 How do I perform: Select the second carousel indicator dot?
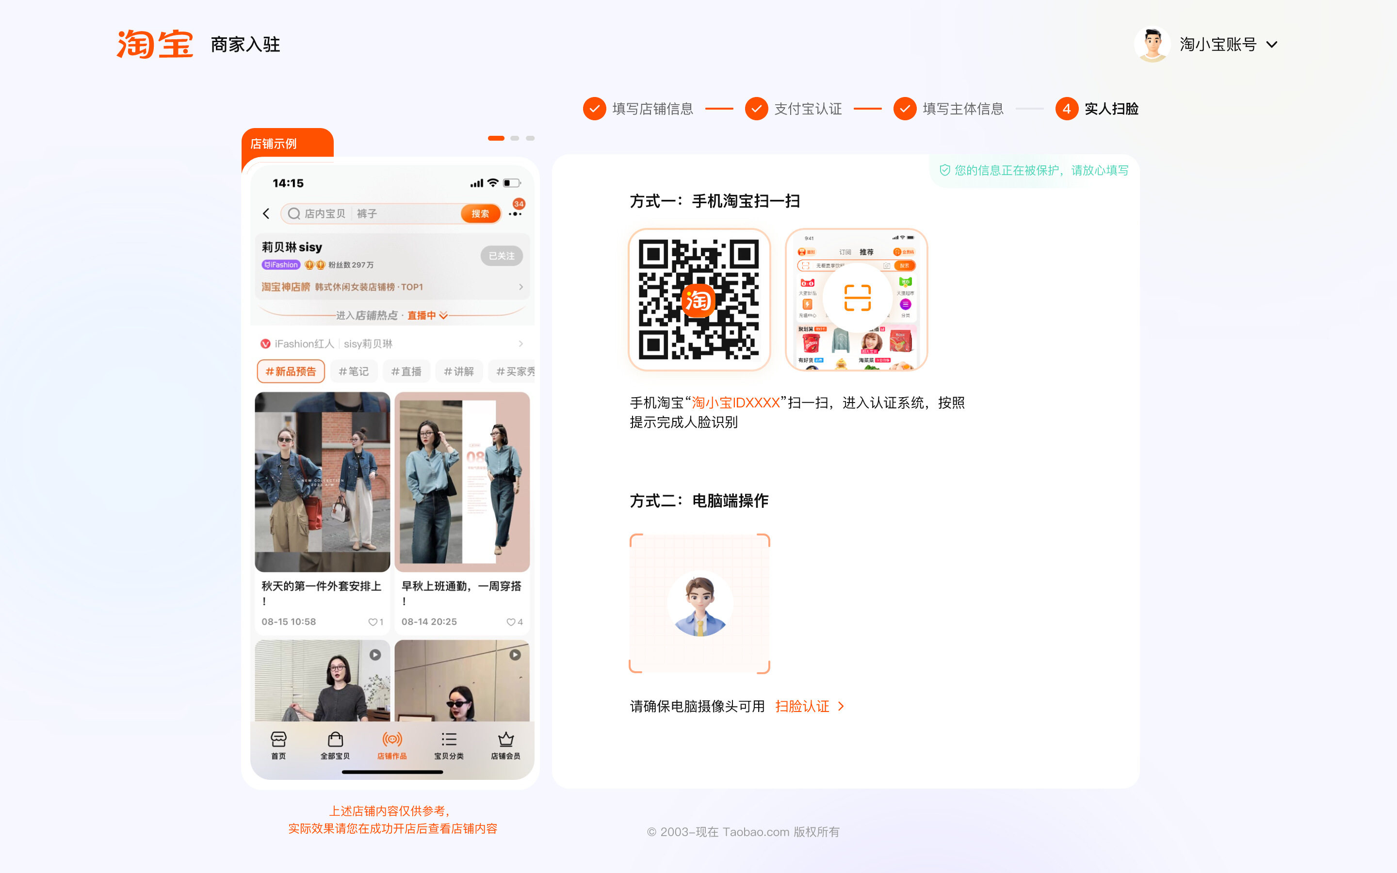click(x=514, y=138)
